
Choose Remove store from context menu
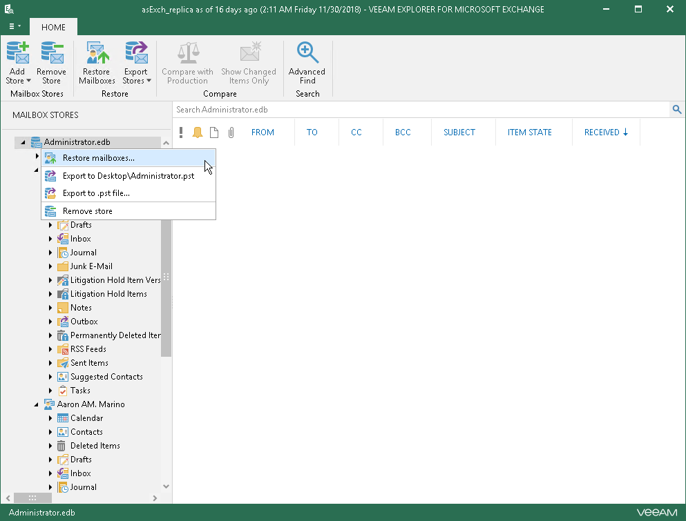128,211
